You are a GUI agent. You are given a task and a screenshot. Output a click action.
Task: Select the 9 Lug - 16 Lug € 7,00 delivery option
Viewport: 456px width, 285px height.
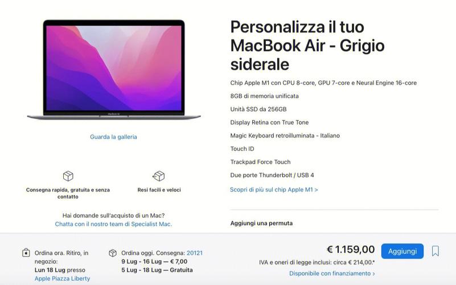click(154, 262)
